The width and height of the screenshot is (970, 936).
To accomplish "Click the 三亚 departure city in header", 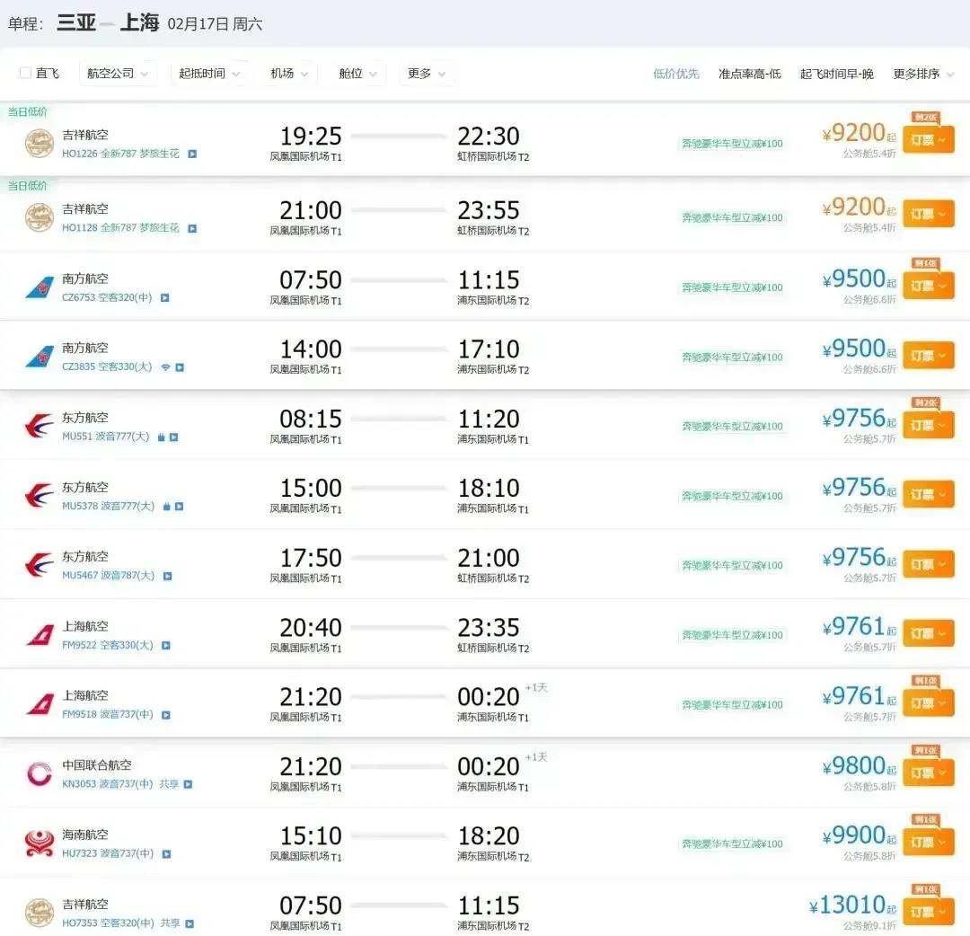I will pos(76,22).
